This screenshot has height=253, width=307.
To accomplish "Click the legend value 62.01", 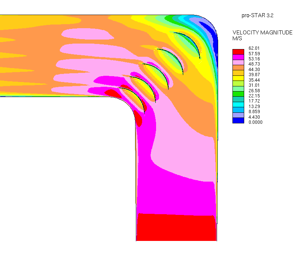I will click(254, 48).
